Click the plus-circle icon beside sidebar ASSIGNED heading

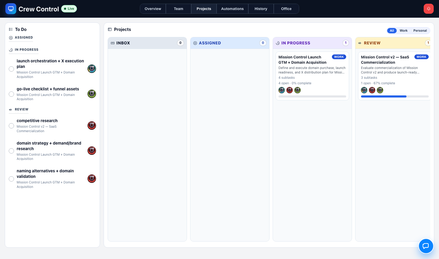click(x=11, y=38)
